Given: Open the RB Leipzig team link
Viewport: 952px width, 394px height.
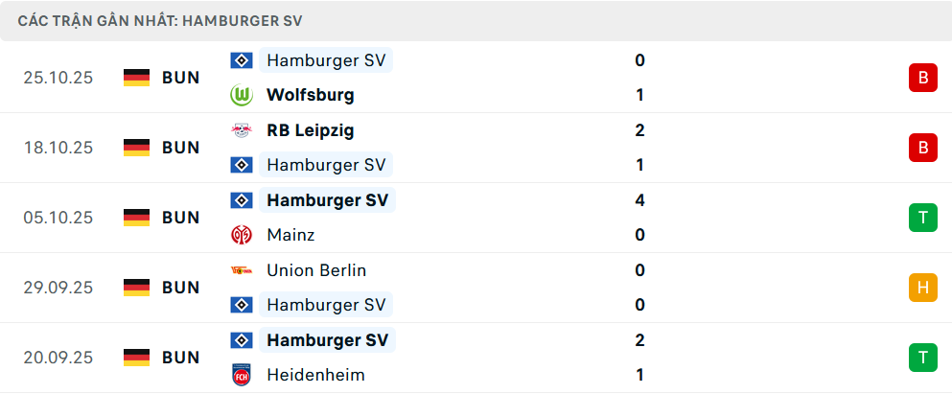Looking at the screenshot, I should click(311, 130).
